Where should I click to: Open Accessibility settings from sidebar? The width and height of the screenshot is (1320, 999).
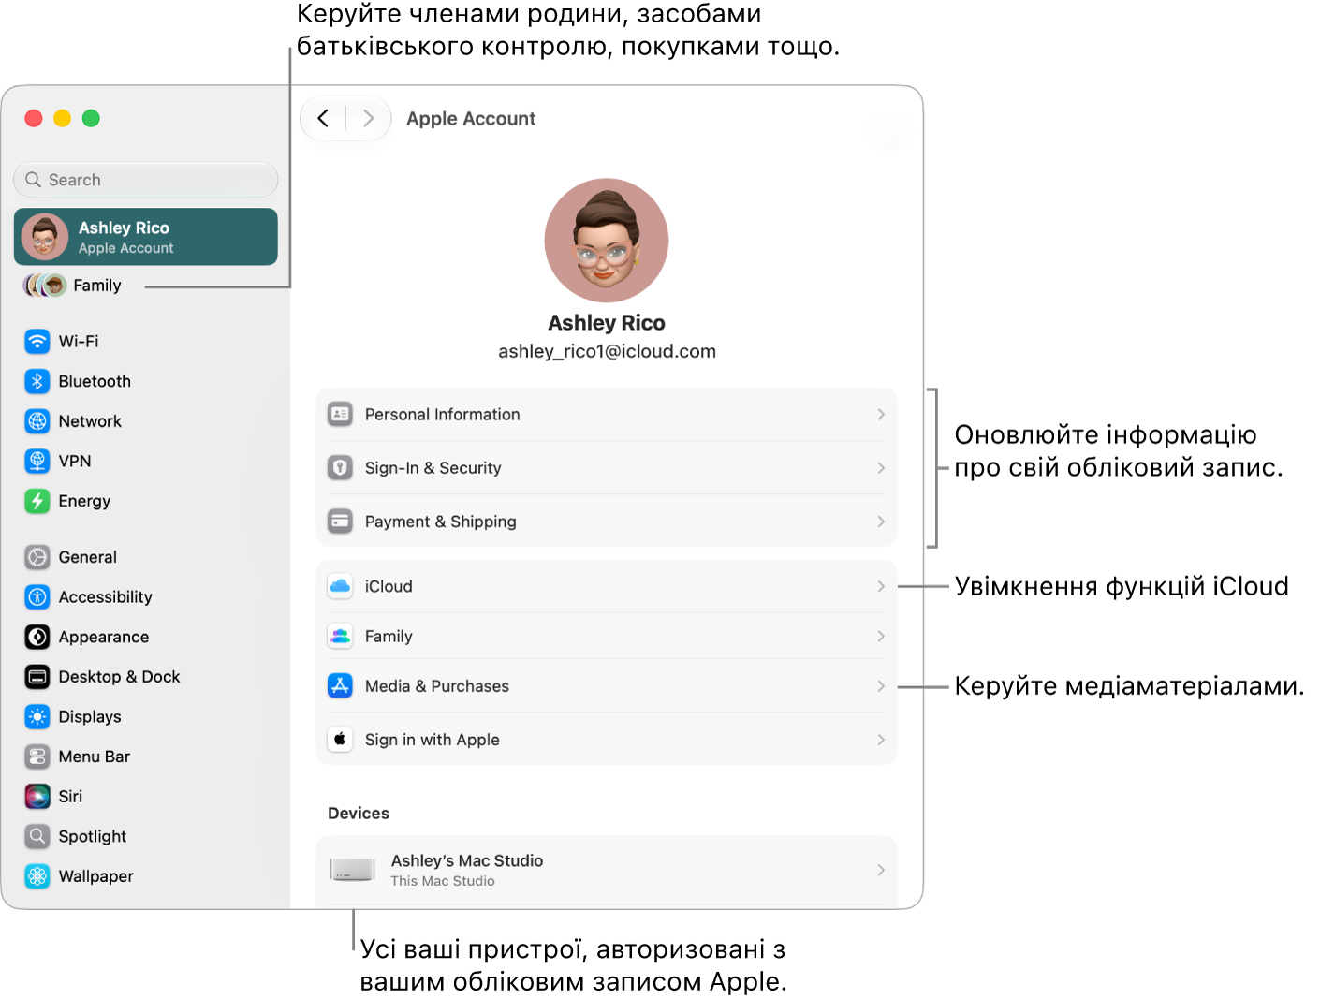coord(146,596)
